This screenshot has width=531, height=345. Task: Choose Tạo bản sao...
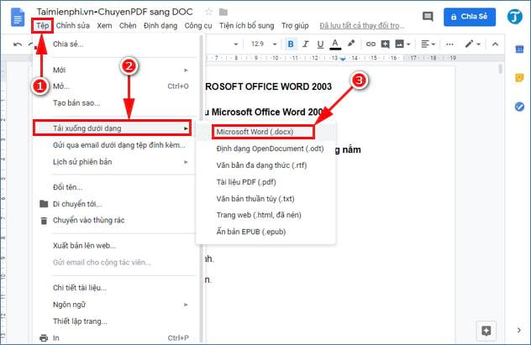point(115,102)
